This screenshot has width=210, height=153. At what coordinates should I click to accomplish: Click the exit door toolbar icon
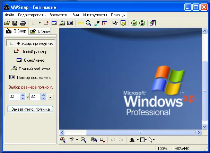pyautogui.click(x=153, y=23)
